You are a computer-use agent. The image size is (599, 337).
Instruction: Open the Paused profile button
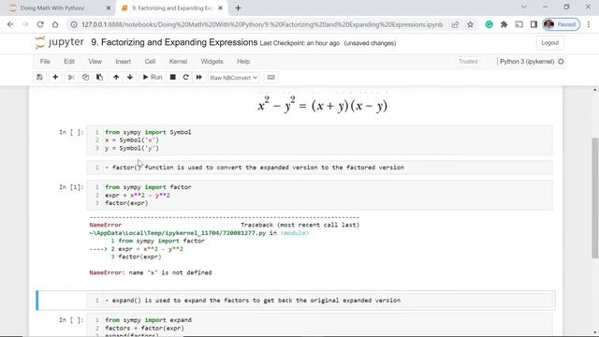[x=562, y=24]
